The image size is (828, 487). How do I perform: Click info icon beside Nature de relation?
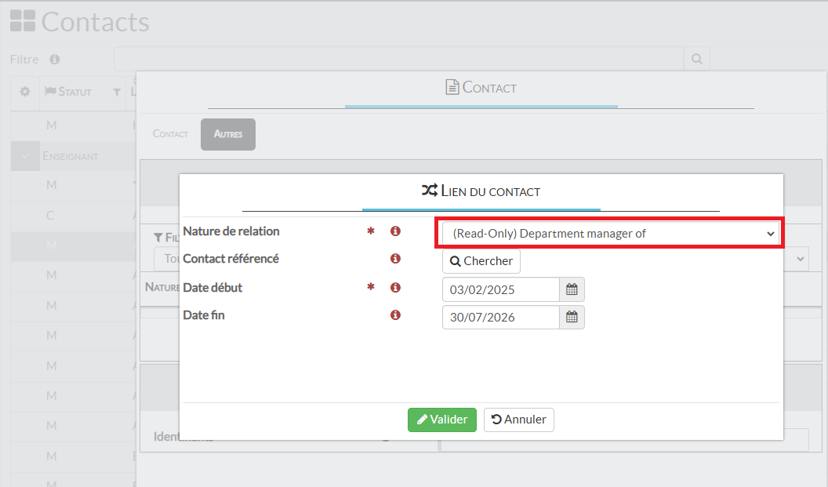click(395, 231)
